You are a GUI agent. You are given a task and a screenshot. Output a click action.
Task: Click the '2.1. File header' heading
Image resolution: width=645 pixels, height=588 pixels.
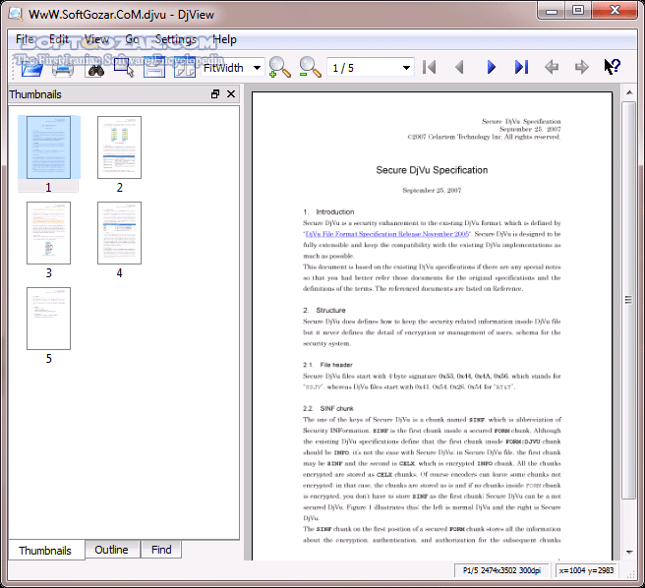click(x=327, y=365)
